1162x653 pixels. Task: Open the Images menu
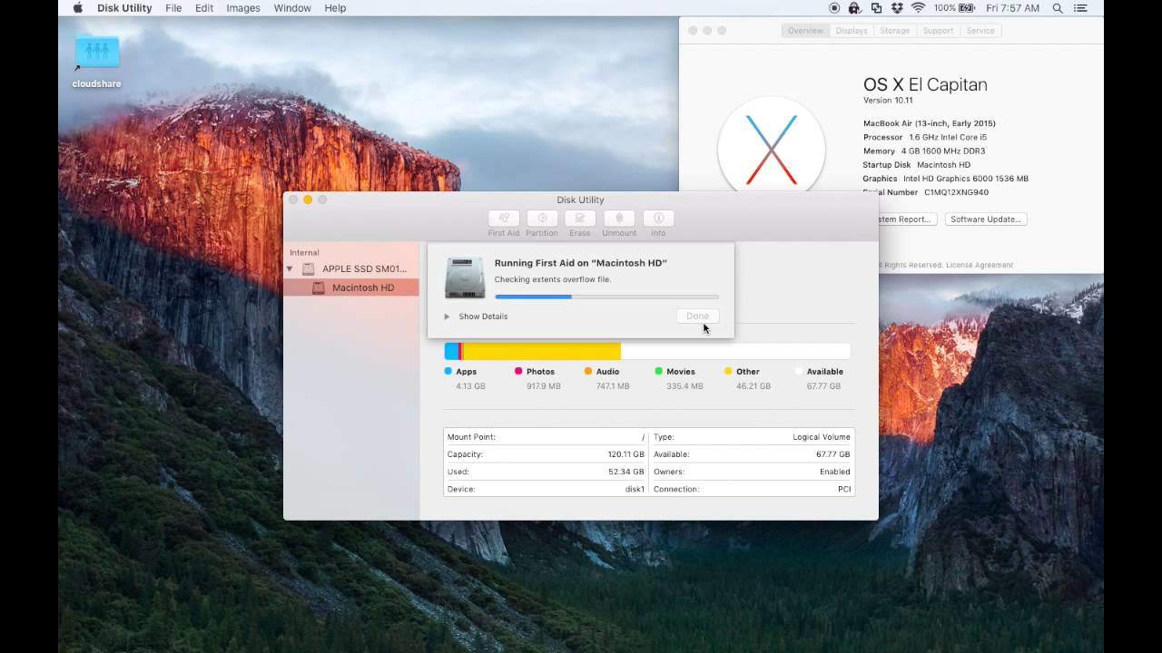(x=243, y=8)
